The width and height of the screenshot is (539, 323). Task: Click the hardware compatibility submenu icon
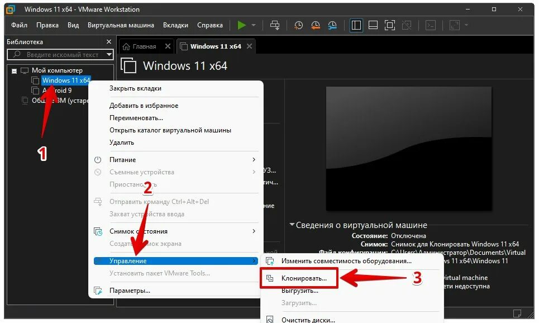click(270, 262)
